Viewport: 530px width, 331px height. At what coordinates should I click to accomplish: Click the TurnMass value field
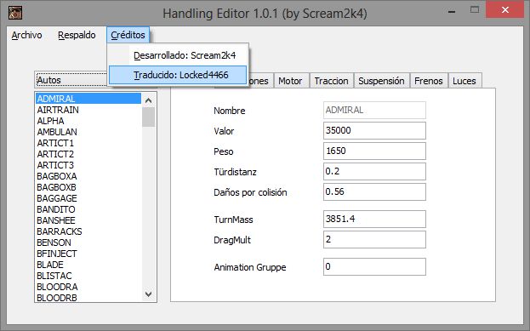click(374, 219)
